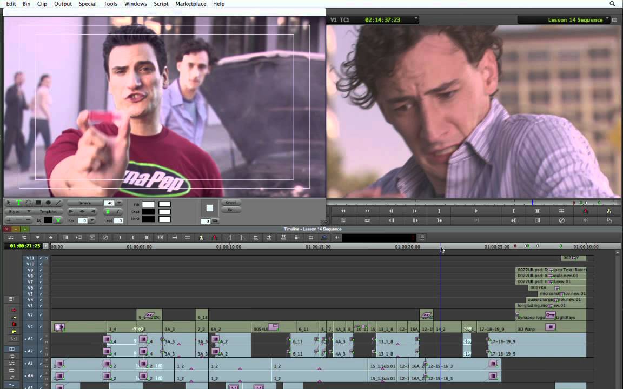Click the Go to IN button

[439, 220]
